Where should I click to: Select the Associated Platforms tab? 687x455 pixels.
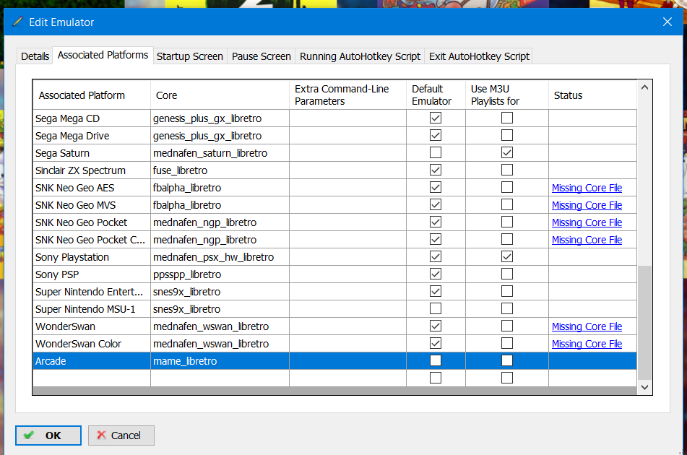click(x=103, y=55)
